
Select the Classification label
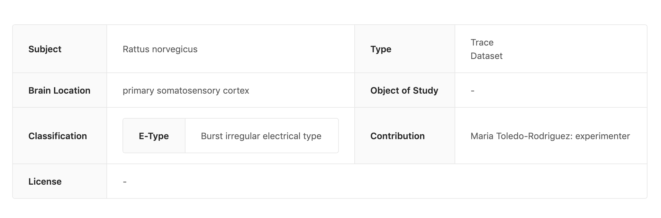(x=58, y=136)
